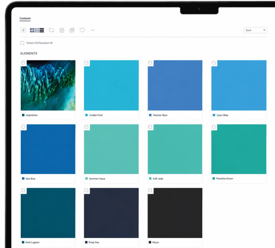Open the Inspiration ocean image thumbnail
275x248 pixels.
pos(48,85)
